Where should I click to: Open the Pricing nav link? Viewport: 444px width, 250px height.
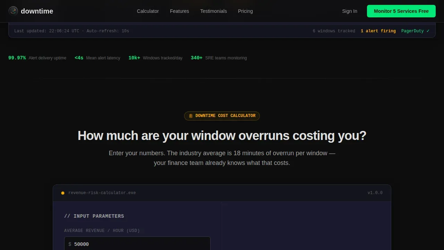point(245,11)
